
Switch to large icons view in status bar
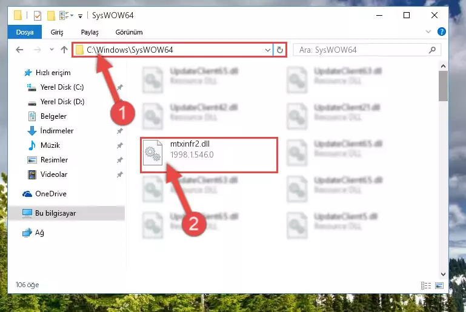point(439,286)
